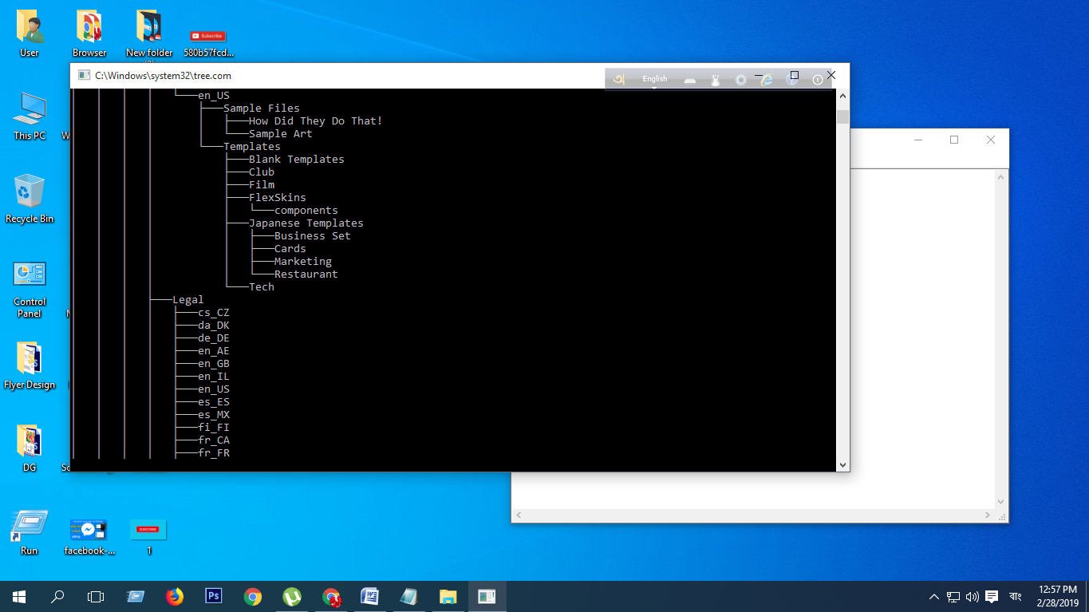Click the Internet Explorer icon in Avro toolbar

click(767, 80)
